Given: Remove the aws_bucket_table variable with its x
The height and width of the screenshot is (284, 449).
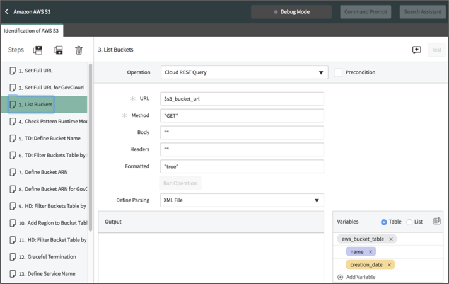Looking at the screenshot, I should (x=391, y=239).
